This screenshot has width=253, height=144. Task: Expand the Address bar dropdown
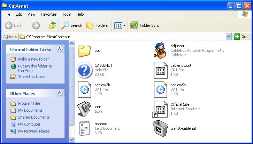point(228,37)
